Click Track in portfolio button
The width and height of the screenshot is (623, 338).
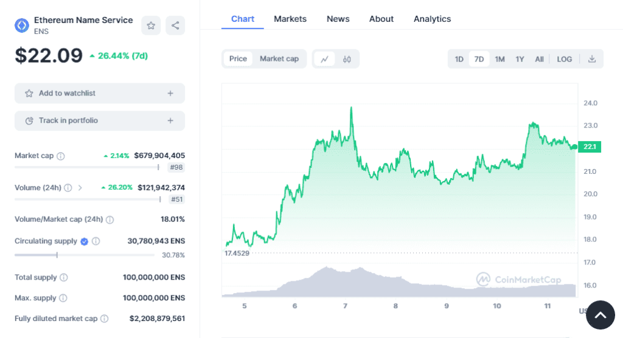coord(100,121)
